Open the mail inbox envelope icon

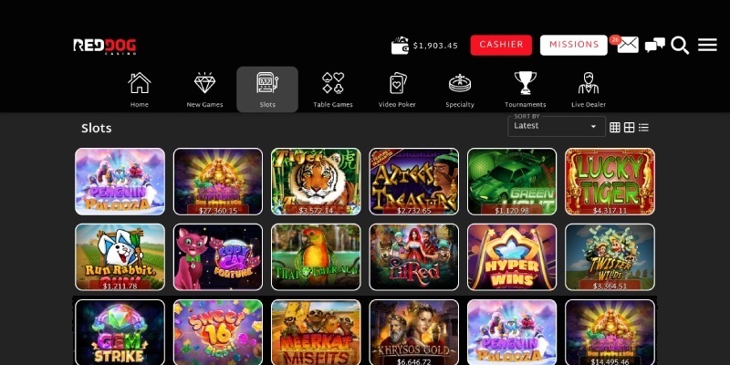click(628, 45)
